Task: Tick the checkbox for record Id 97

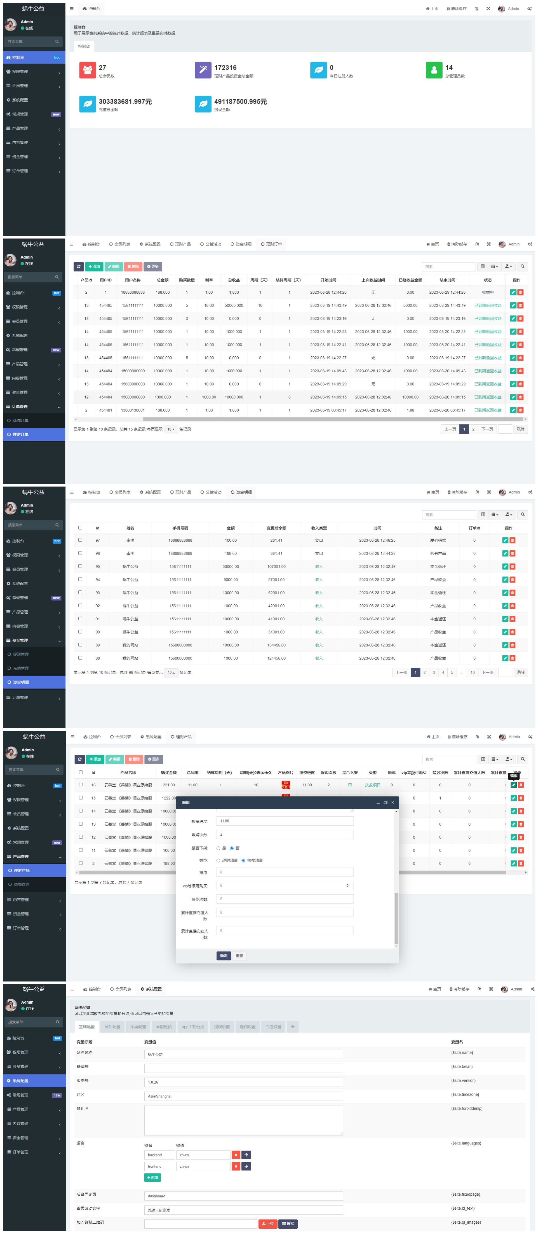Action: tap(80, 540)
